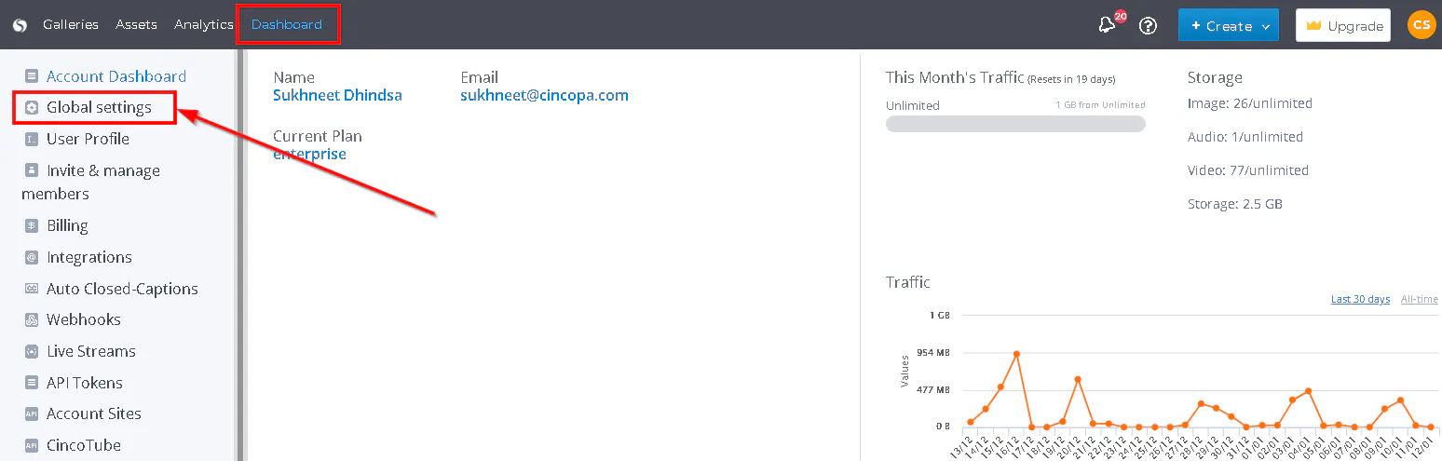Image resolution: width=1442 pixels, height=461 pixels.
Task: Click the Account Sites sidebar icon
Action: tap(32, 414)
